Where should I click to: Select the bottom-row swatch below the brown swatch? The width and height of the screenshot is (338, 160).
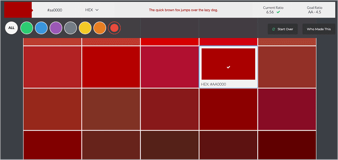point(111,145)
